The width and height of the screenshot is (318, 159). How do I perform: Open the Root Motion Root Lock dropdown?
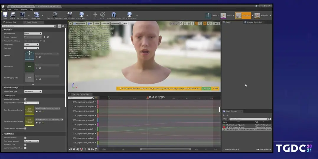click(x=31, y=141)
